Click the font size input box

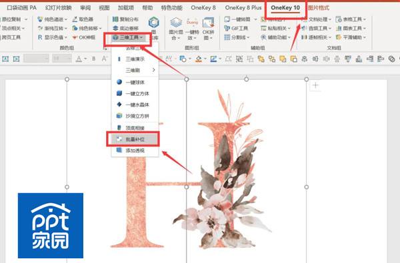tap(59, 59)
